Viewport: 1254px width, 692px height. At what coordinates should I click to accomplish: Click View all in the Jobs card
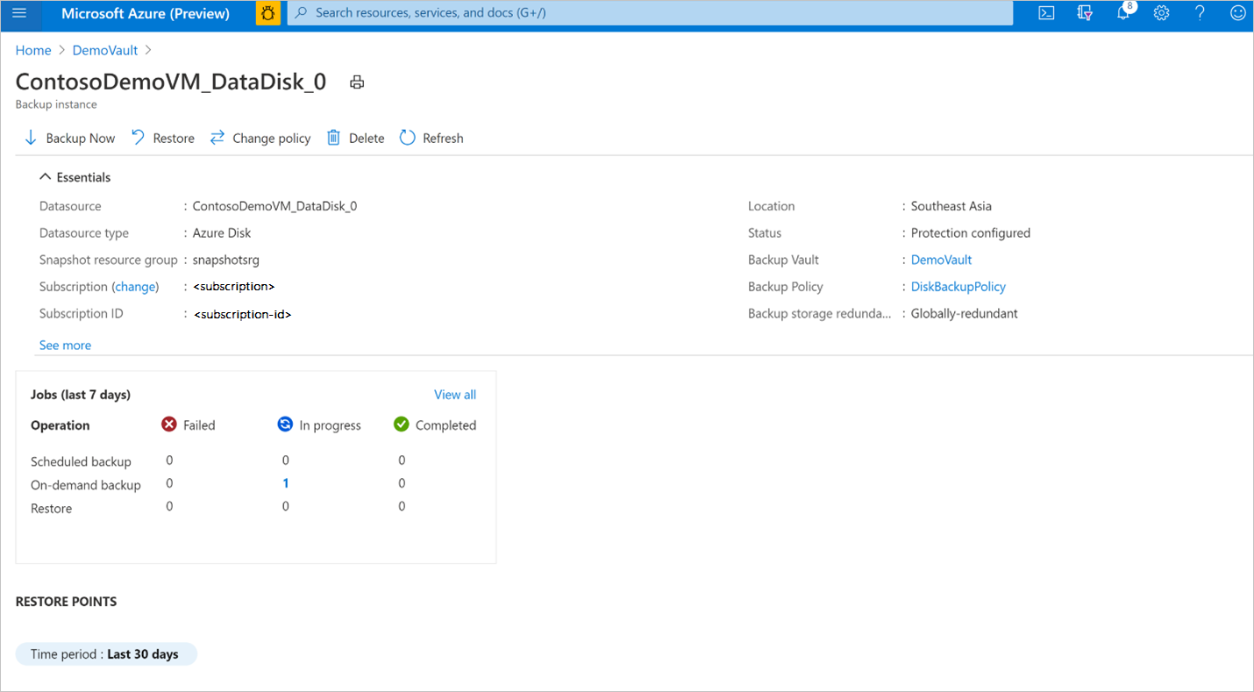455,395
